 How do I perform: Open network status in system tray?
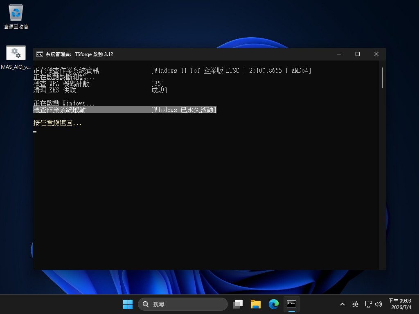[369, 304]
